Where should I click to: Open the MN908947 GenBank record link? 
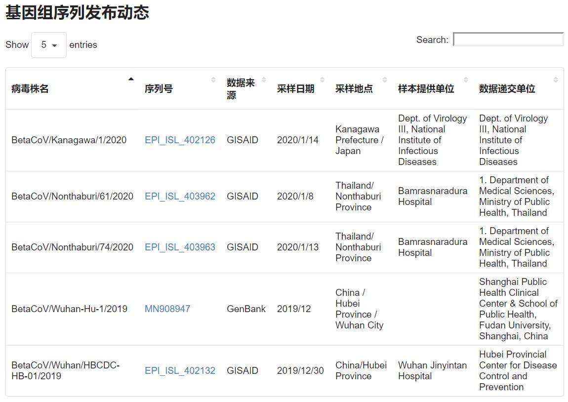167,308
